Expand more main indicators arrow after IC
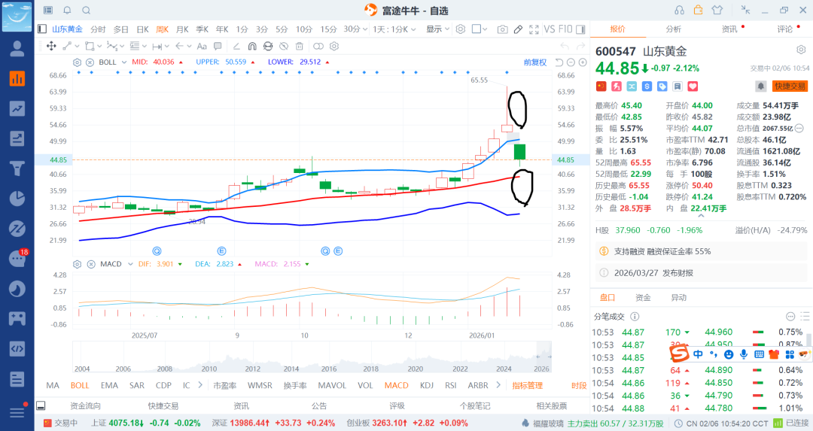Image resolution: width=813 pixels, height=431 pixels. coord(200,385)
